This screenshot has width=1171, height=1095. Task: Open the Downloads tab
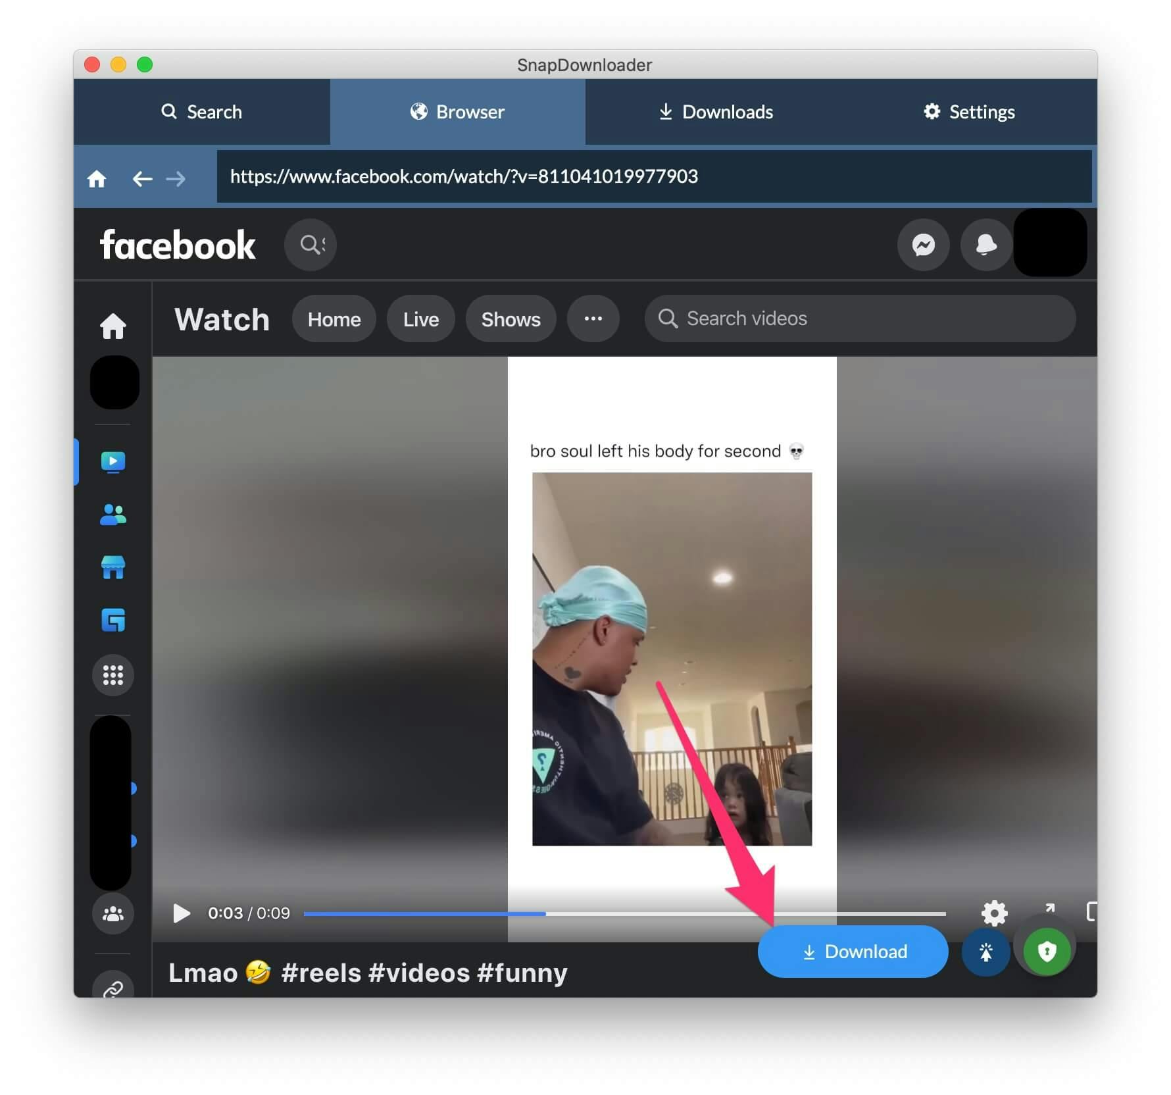click(715, 112)
